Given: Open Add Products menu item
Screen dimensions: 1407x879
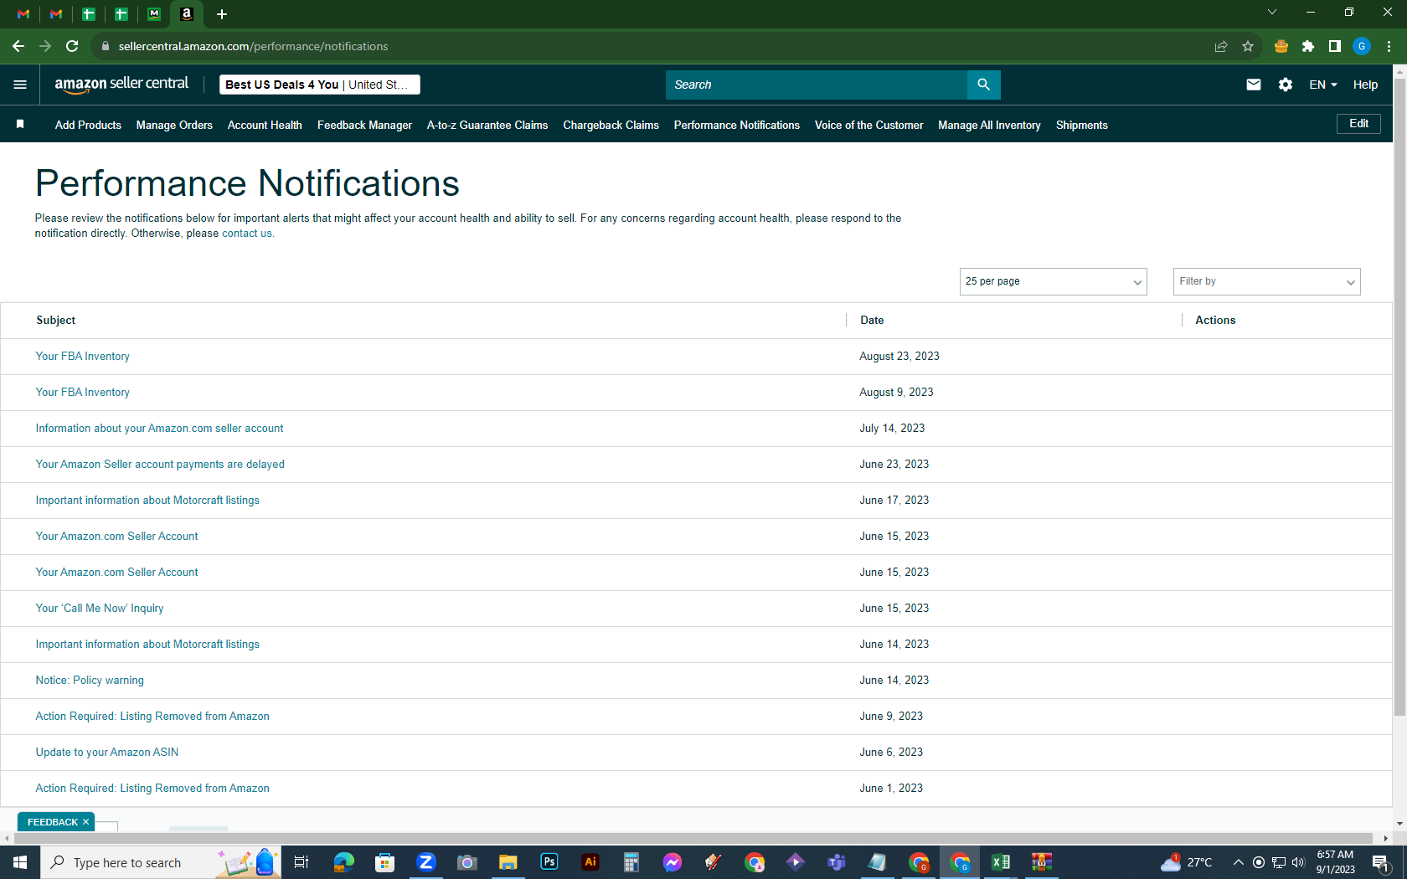Looking at the screenshot, I should (x=88, y=125).
